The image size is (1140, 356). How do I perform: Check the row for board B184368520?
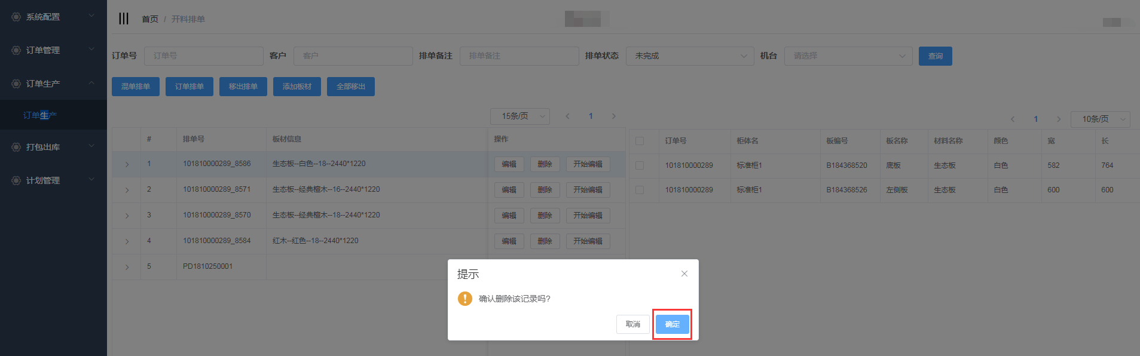point(640,165)
